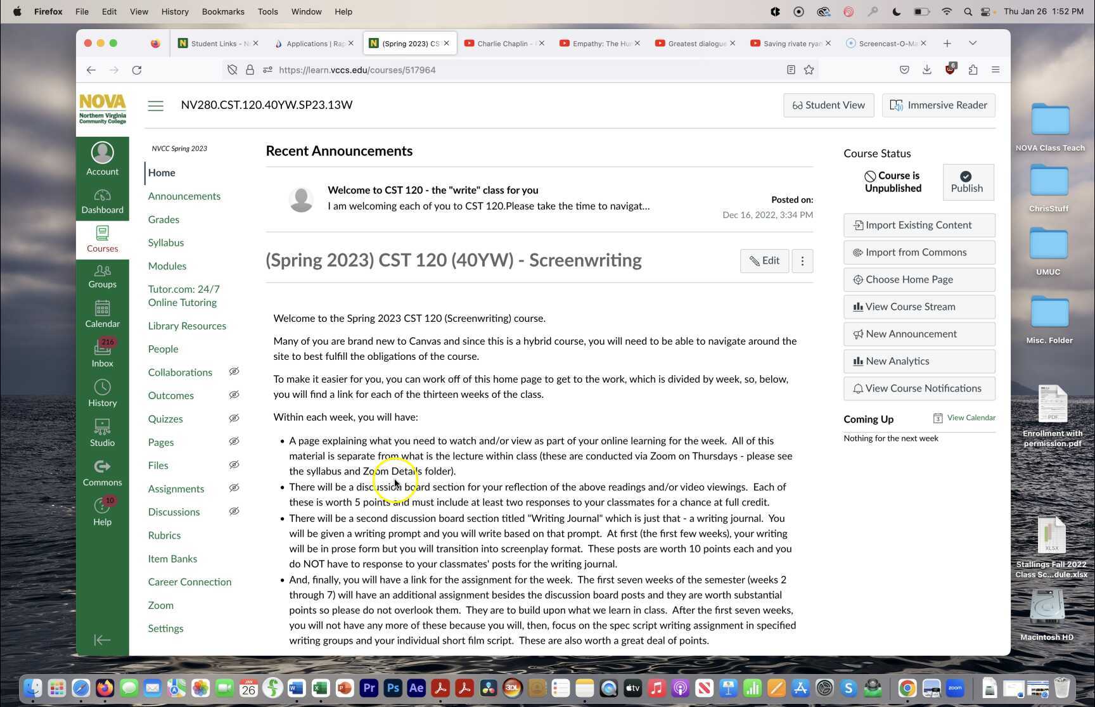Open Commons from the green navigation
Viewport: 1095px width, 707px height.
coord(102,471)
